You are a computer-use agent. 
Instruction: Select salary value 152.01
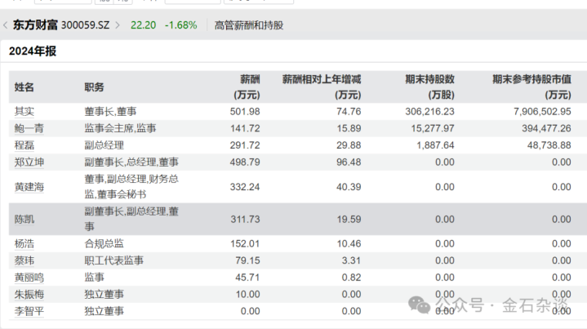245,243
